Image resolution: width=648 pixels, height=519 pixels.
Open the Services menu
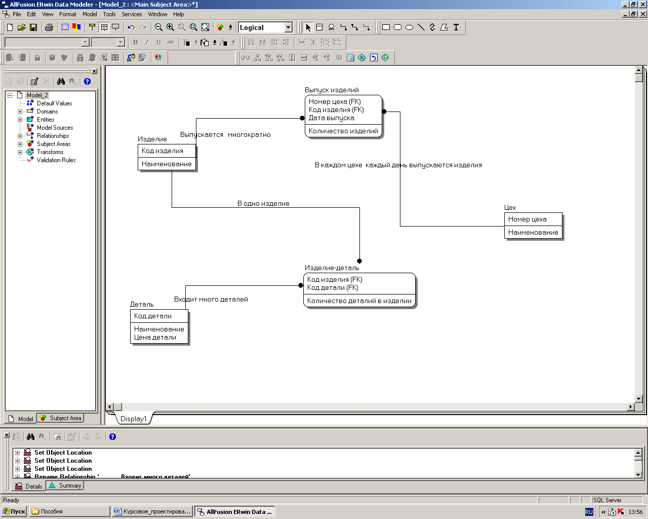point(132,14)
